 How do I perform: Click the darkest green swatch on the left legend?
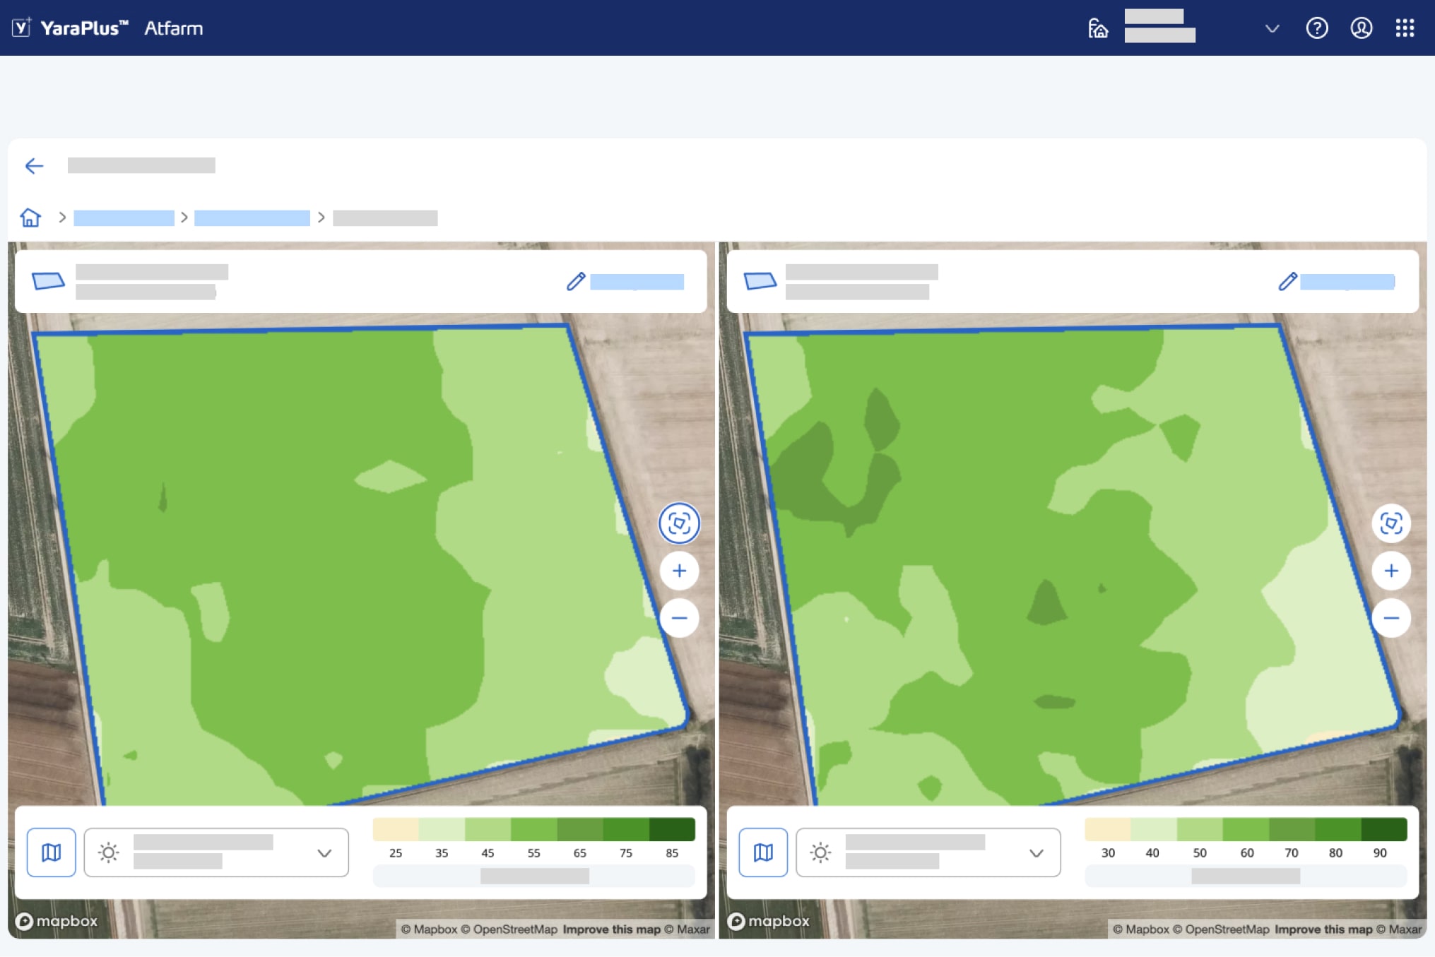click(671, 829)
